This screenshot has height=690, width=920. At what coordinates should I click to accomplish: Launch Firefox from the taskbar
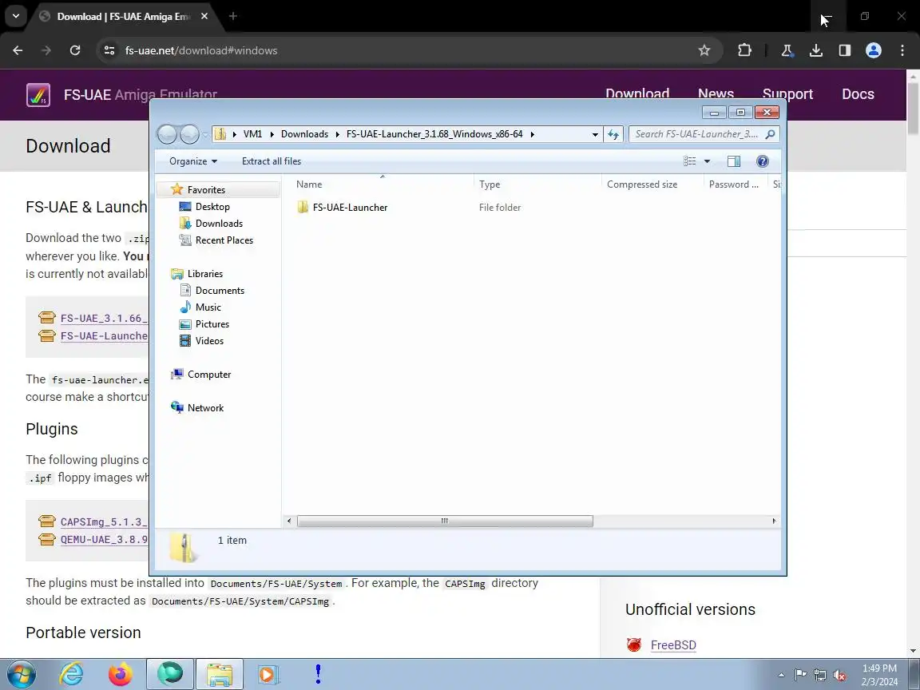121,674
